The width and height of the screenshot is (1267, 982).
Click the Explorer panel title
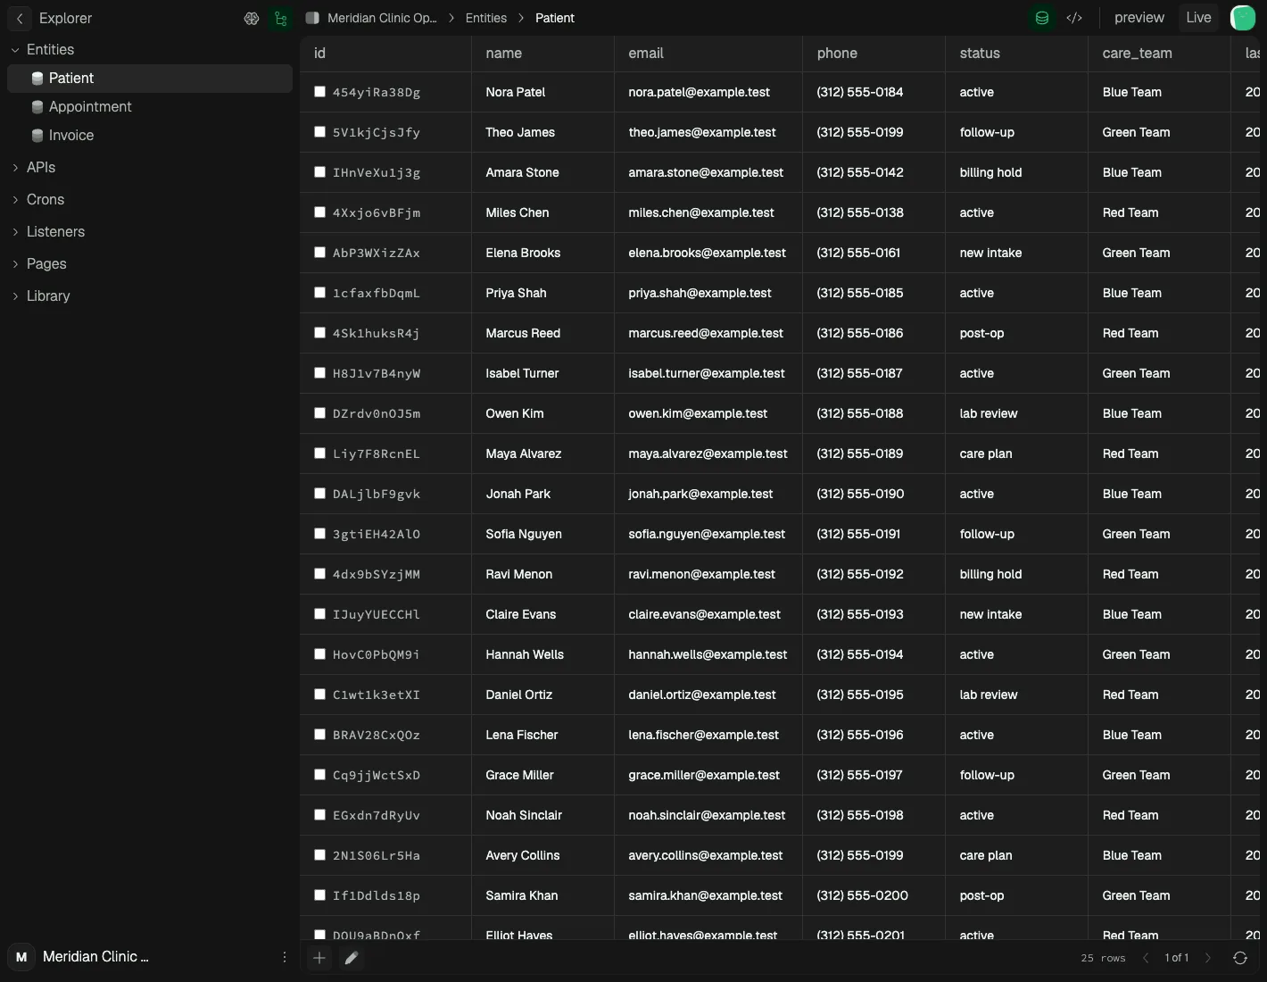(x=65, y=18)
